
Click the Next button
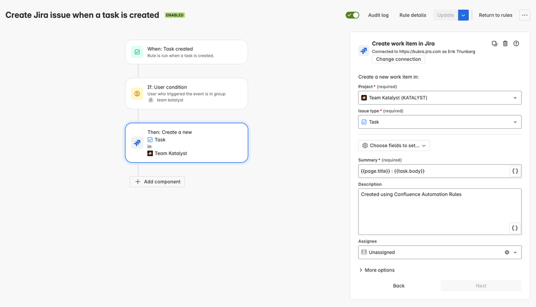(x=481, y=286)
